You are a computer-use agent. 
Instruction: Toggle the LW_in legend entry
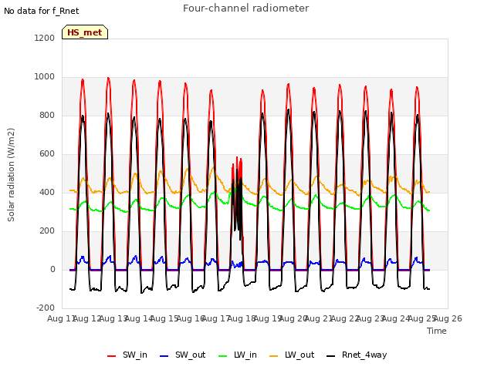coord(238,355)
